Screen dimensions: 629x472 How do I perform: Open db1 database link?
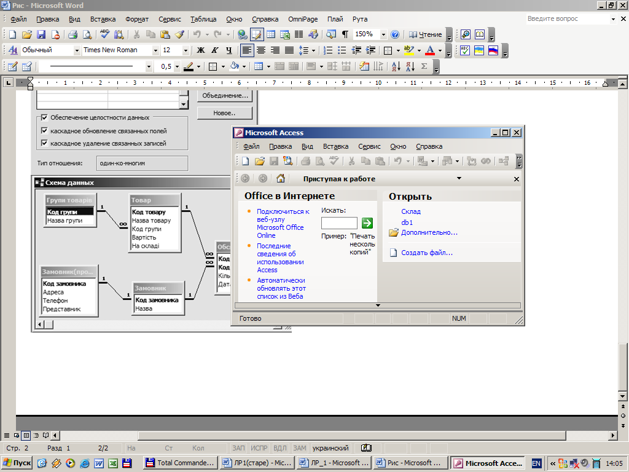[x=407, y=222]
